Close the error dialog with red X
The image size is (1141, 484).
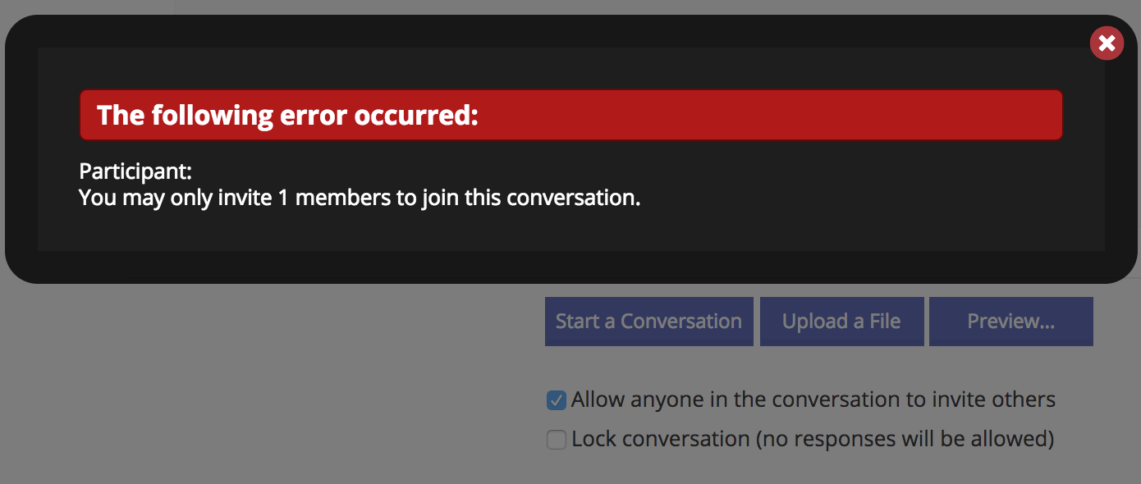[x=1107, y=43]
